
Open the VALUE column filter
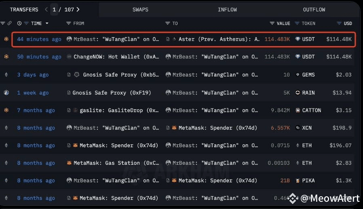coord(272,23)
